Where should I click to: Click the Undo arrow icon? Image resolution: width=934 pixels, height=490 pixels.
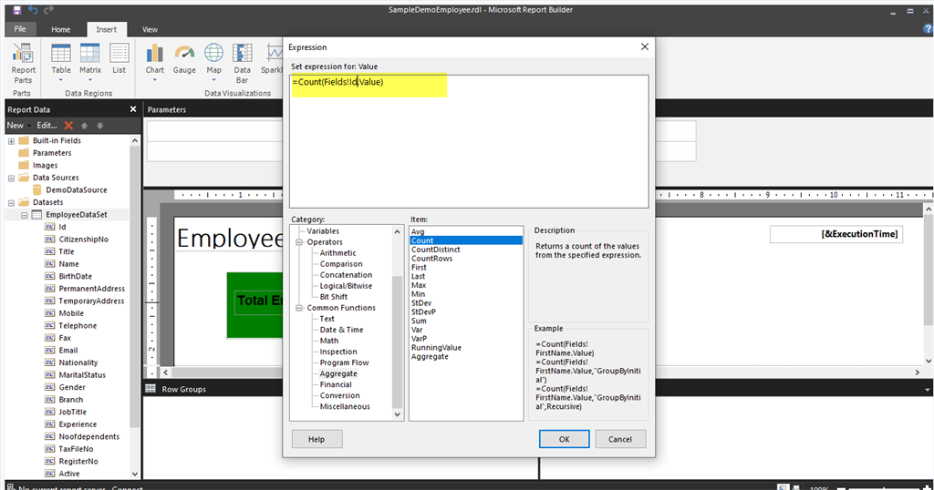33,10
